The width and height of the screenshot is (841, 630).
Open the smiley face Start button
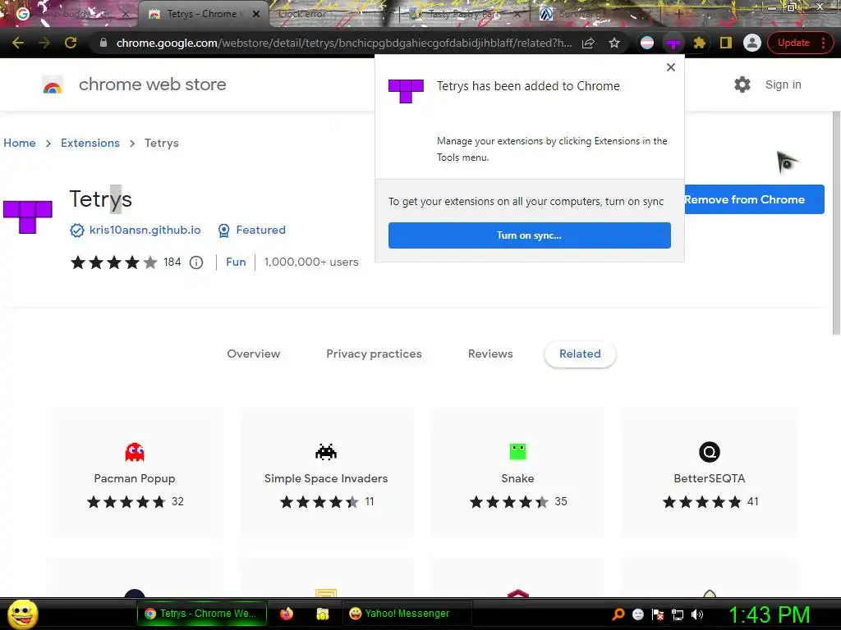coord(22,614)
